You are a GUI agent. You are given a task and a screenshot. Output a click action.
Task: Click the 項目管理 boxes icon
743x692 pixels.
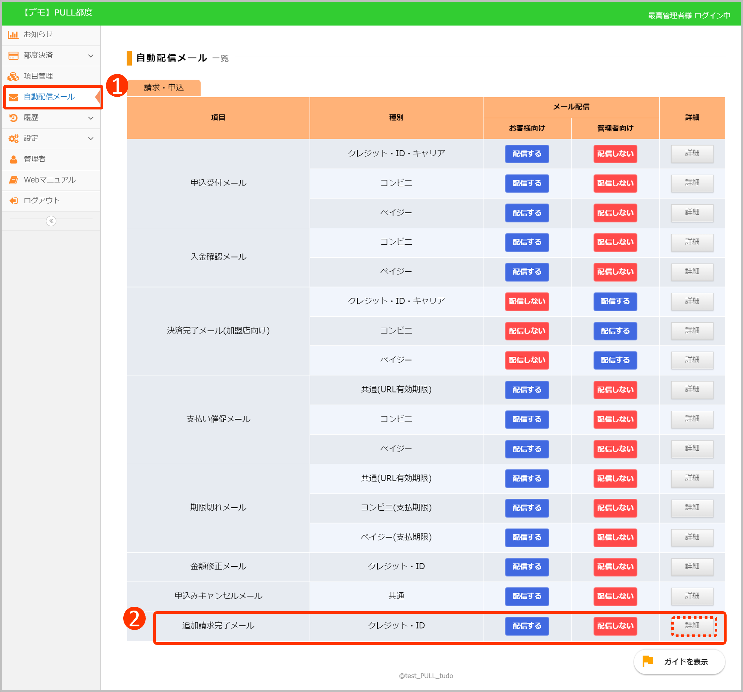(x=13, y=76)
